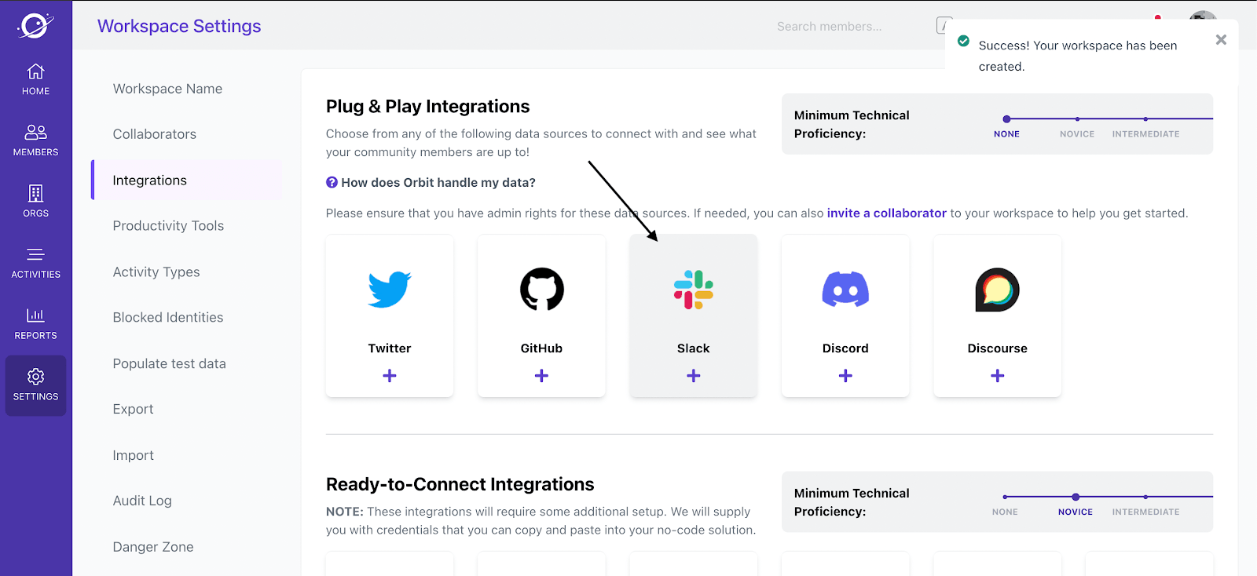Click the Orbit logo in the sidebar

(x=35, y=26)
